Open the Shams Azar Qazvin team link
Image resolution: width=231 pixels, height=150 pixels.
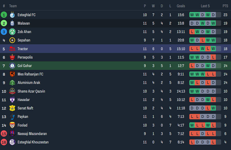click(x=31, y=91)
